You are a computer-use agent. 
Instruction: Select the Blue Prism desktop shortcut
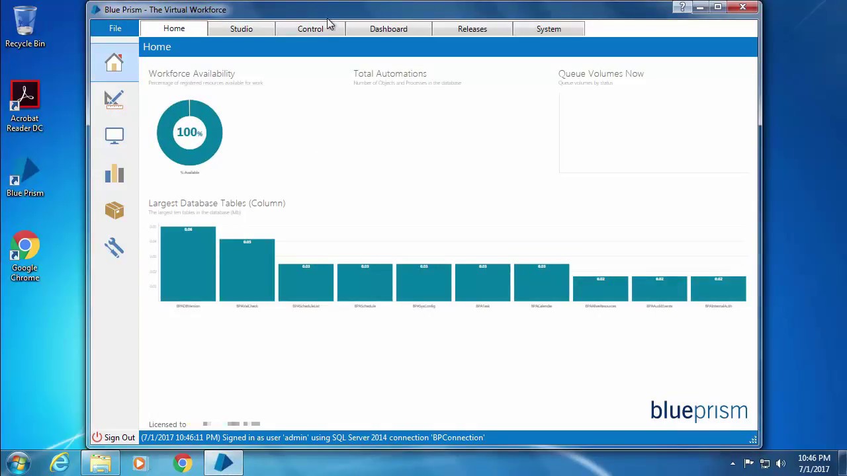click(25, 177)
